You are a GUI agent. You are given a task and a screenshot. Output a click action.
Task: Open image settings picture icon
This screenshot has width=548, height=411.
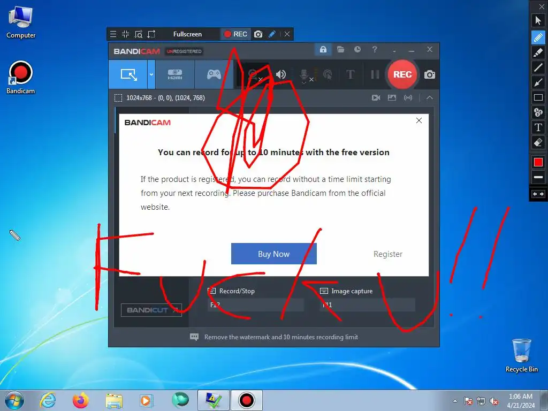pos(392,98)
